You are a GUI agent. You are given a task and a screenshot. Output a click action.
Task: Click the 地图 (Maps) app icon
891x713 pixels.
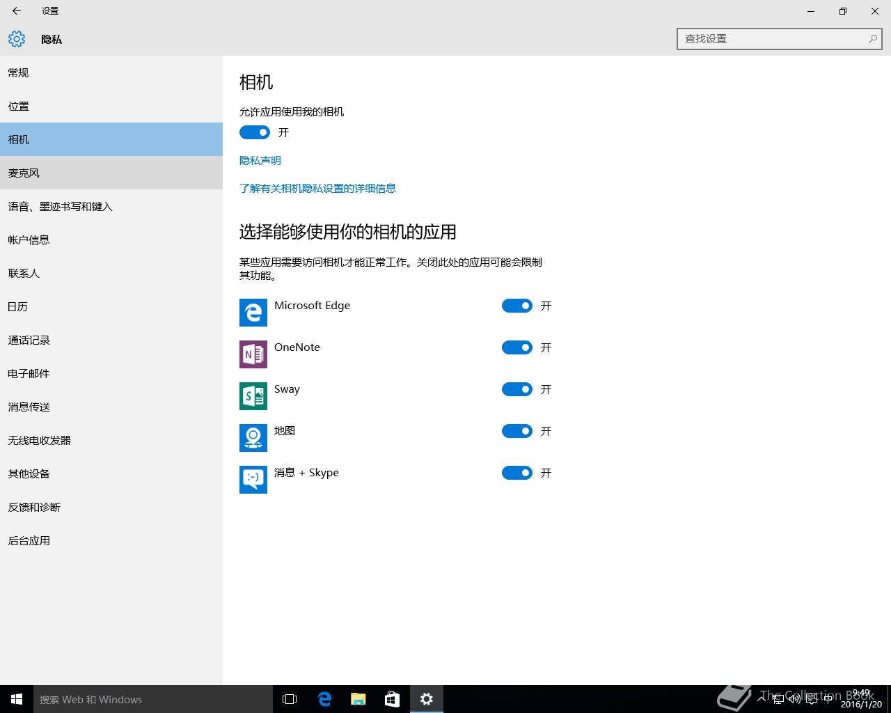click(253, 438)
